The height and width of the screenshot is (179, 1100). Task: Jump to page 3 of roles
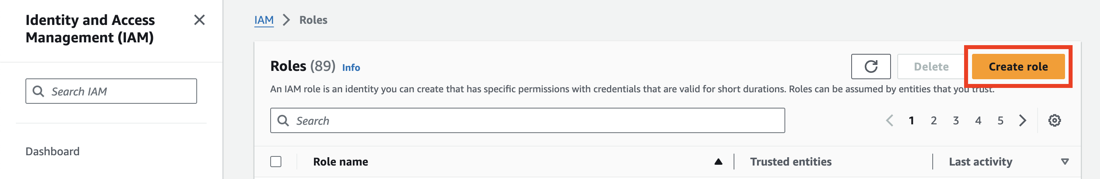tap(956, 121)
